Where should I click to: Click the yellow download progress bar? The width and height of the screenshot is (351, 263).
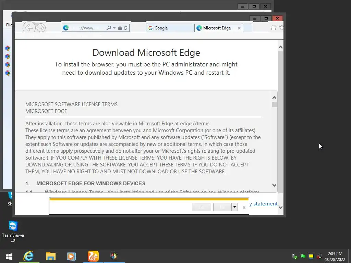[149, 199]
